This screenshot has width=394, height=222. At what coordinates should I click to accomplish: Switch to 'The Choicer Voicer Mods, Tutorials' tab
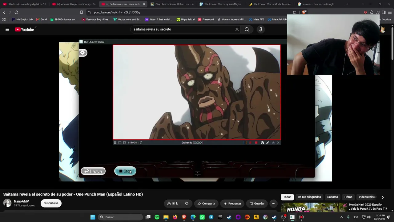(x=270, y=4)
